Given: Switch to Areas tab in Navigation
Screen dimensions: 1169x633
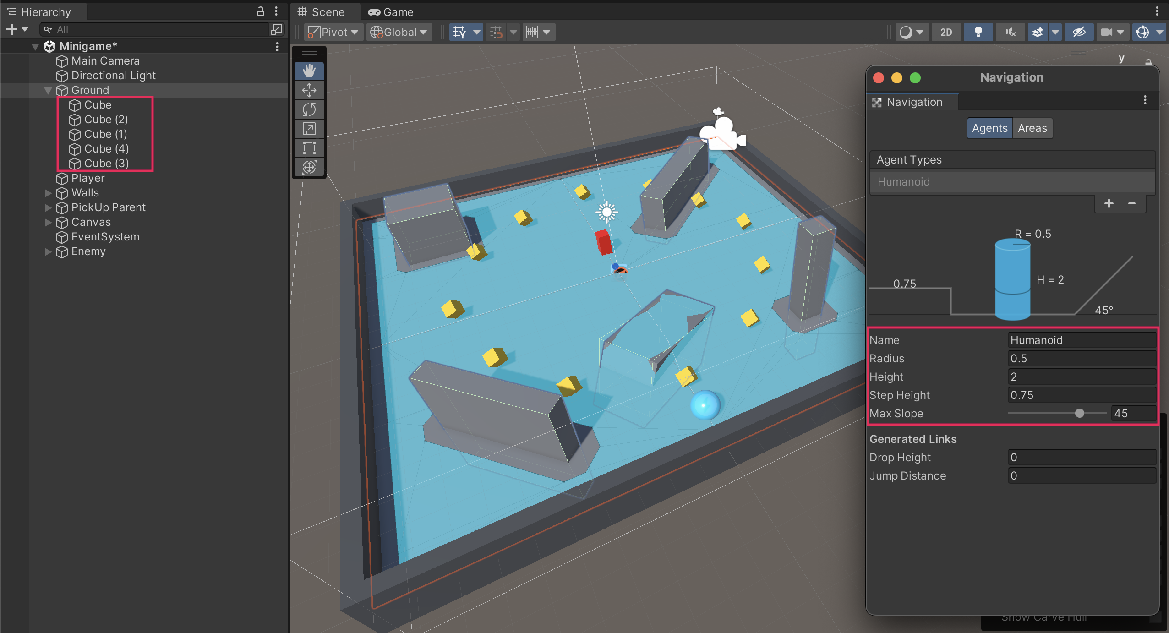Looking at the screenshot, I should pyautogui.click(x=1032, y=128).
